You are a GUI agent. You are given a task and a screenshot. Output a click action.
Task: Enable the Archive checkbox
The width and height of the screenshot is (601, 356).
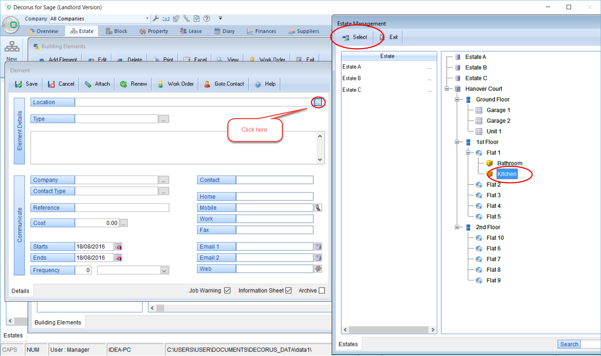click(322, 290)
